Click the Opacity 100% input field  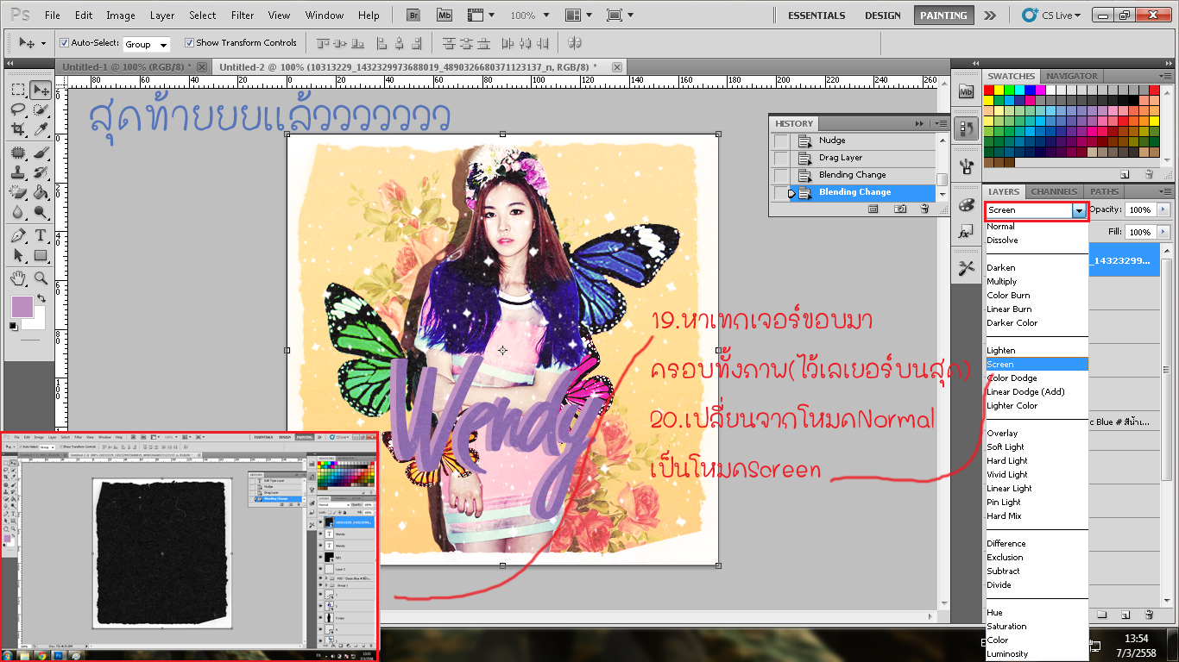pos(1140,210)
